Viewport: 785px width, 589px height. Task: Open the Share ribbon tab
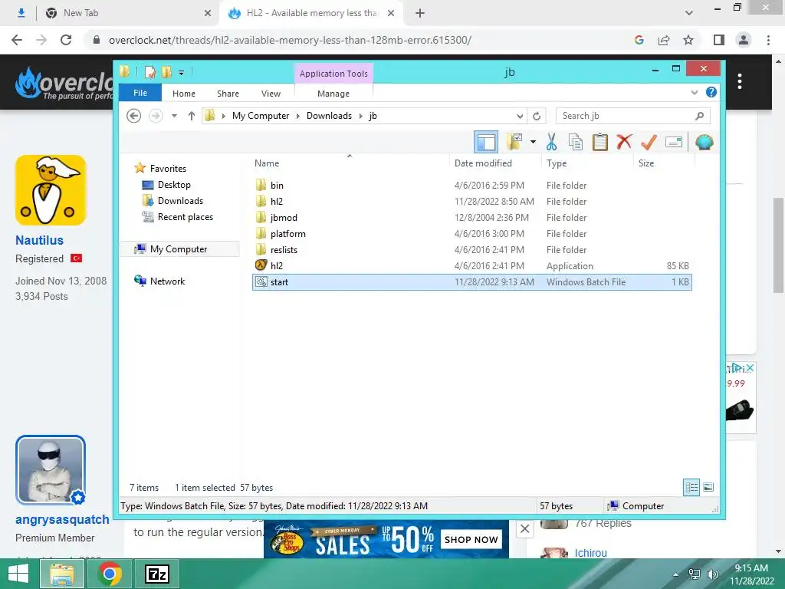(x=228, y=94)
